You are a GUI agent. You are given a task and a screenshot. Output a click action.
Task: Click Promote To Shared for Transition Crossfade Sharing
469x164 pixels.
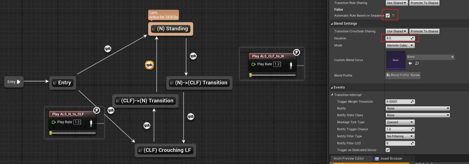click(424, 31)
